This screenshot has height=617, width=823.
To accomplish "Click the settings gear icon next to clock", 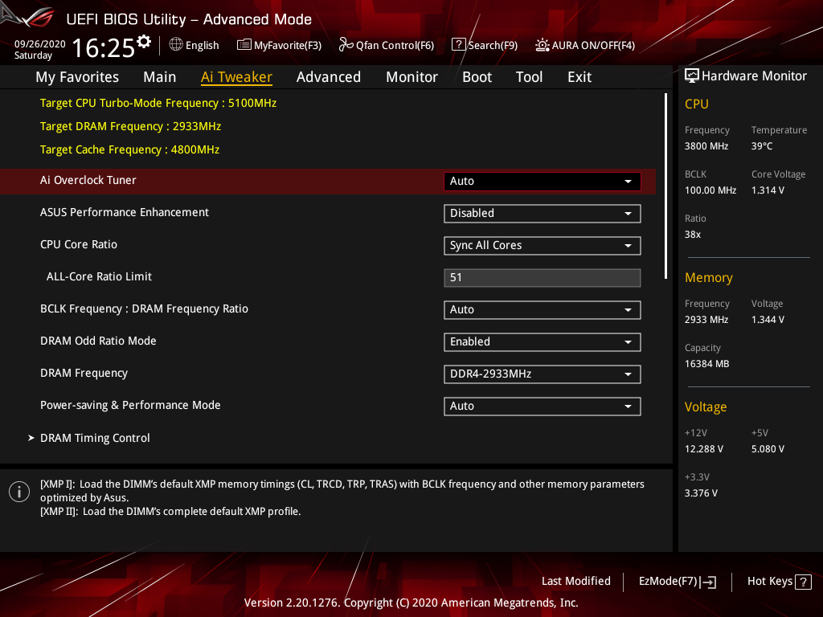I will [x=144, y=42].
